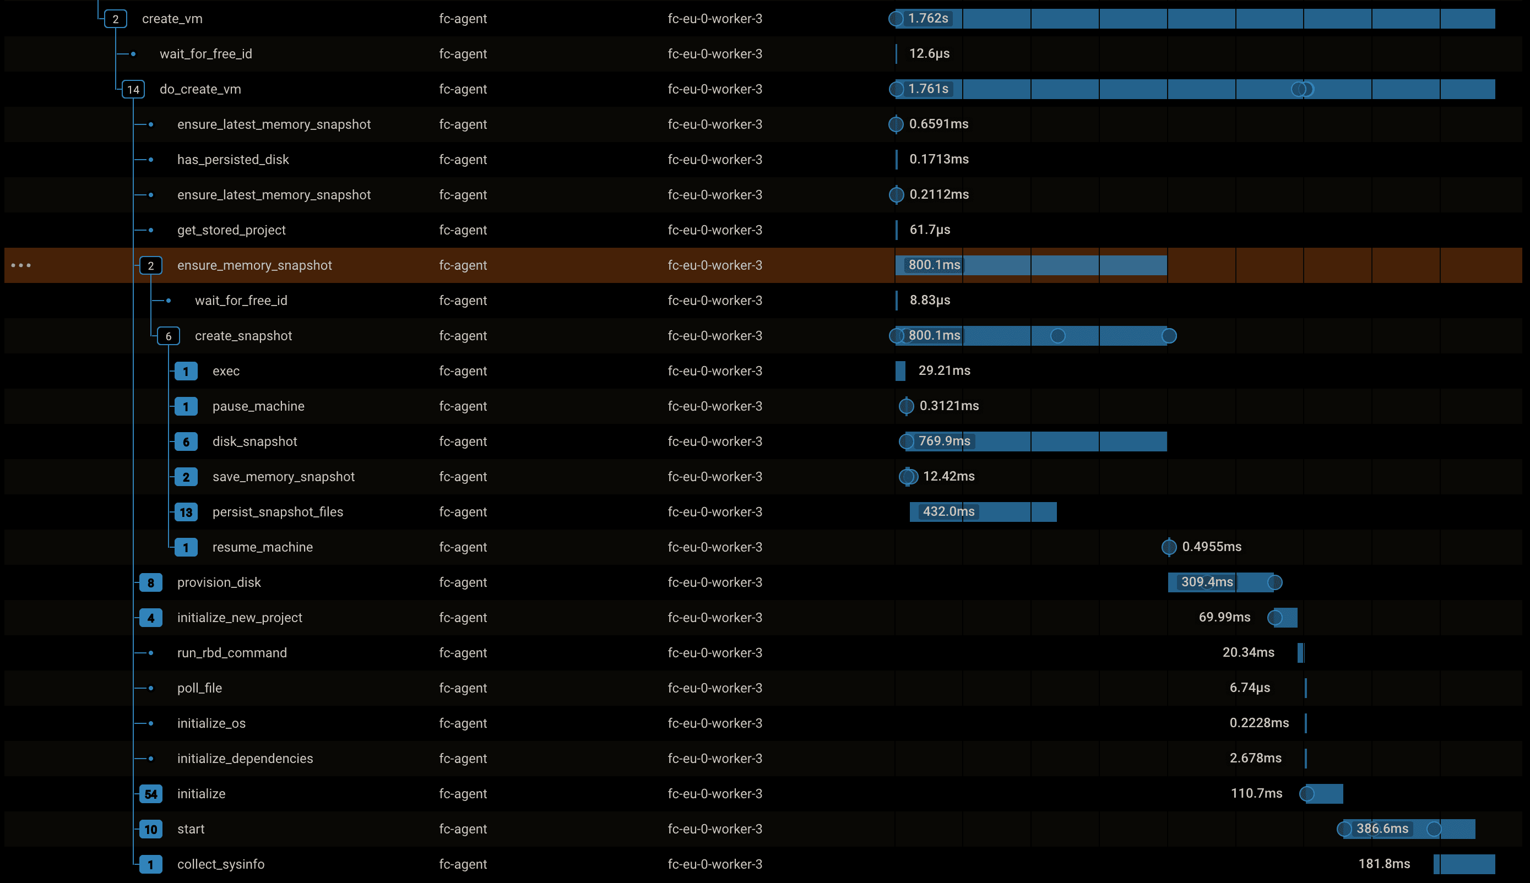
Task: Select the run_rbd_command span row
Action: pos(763,652)
